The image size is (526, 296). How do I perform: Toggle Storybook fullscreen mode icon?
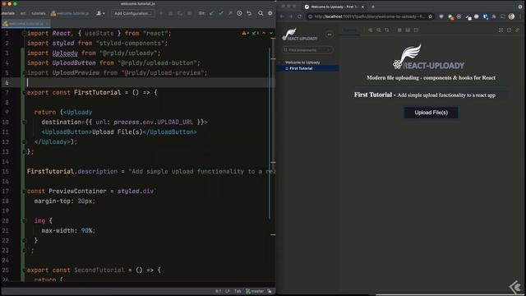(501, 30)
